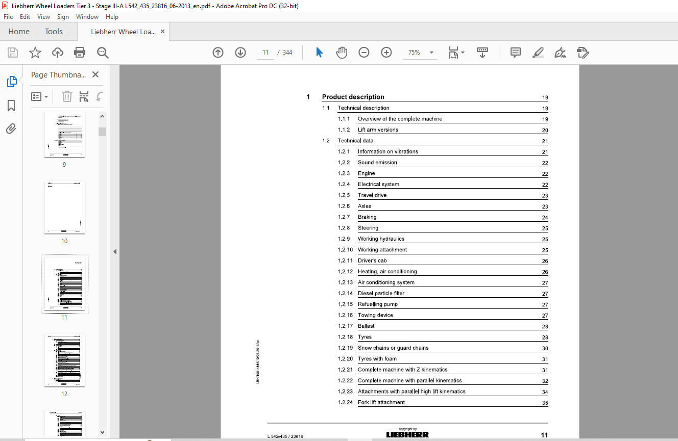Open the Edit PDF stamp tool
Image resolution: width=678 pixels, height=441 pixels.
[x=583, y=53]
